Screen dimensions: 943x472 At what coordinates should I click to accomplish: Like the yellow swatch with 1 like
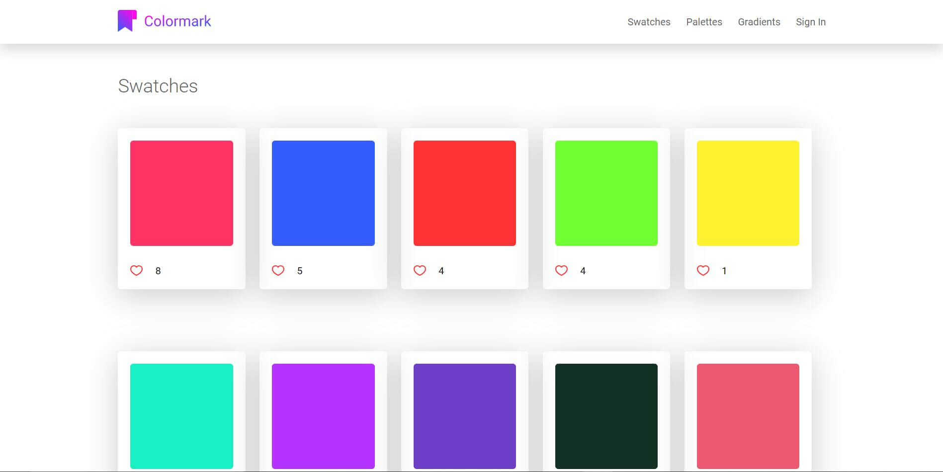point(703,270)
